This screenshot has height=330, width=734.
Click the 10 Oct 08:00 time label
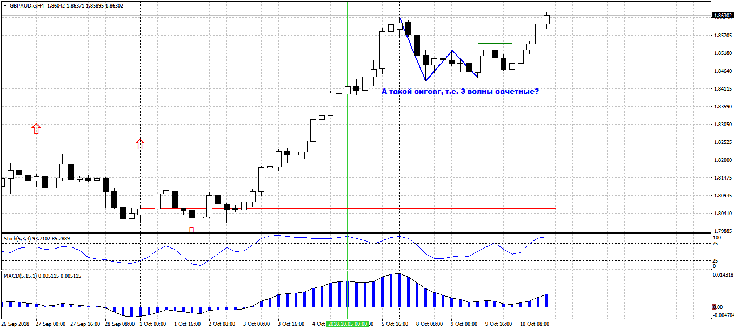click(x=535, y=324)
